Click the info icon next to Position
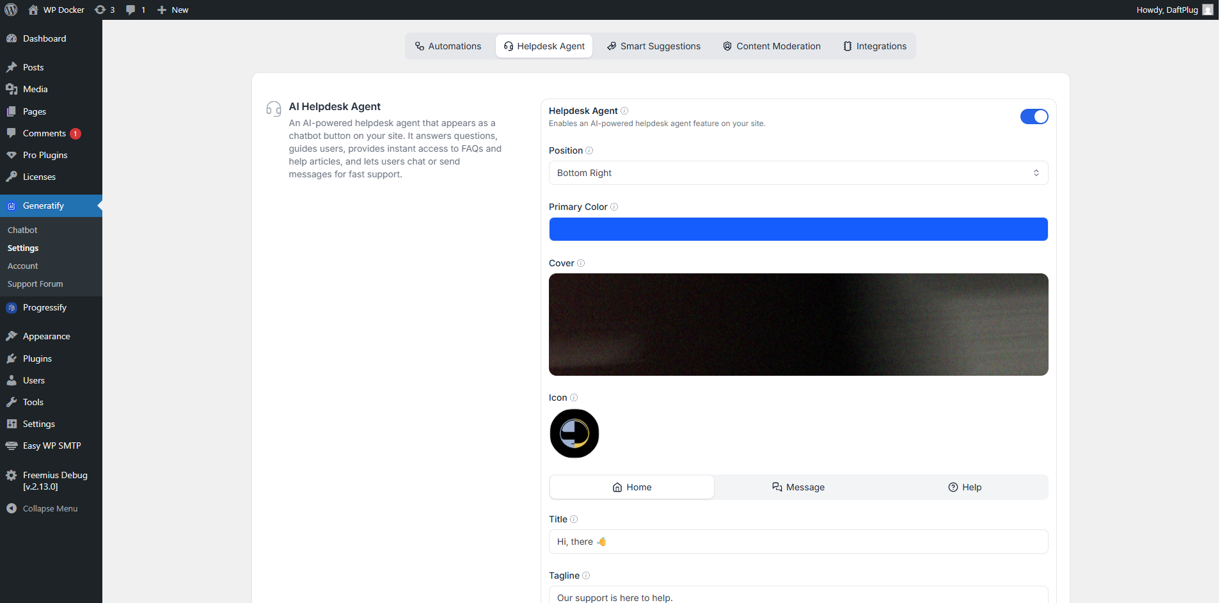Screen dimensions: 1220x603 (x=589, y=150)
